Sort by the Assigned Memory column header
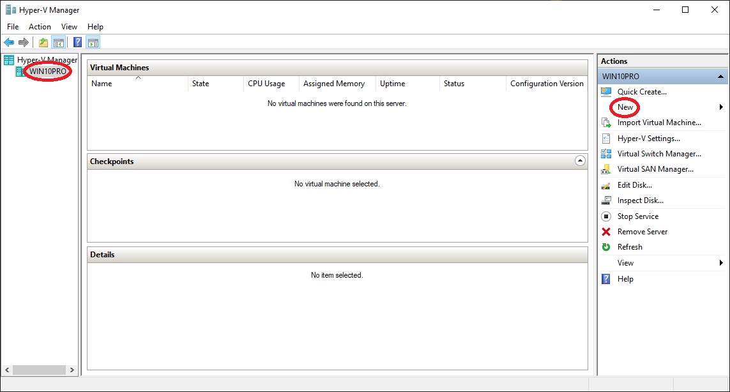730x392 pixels. click(337, 84)
